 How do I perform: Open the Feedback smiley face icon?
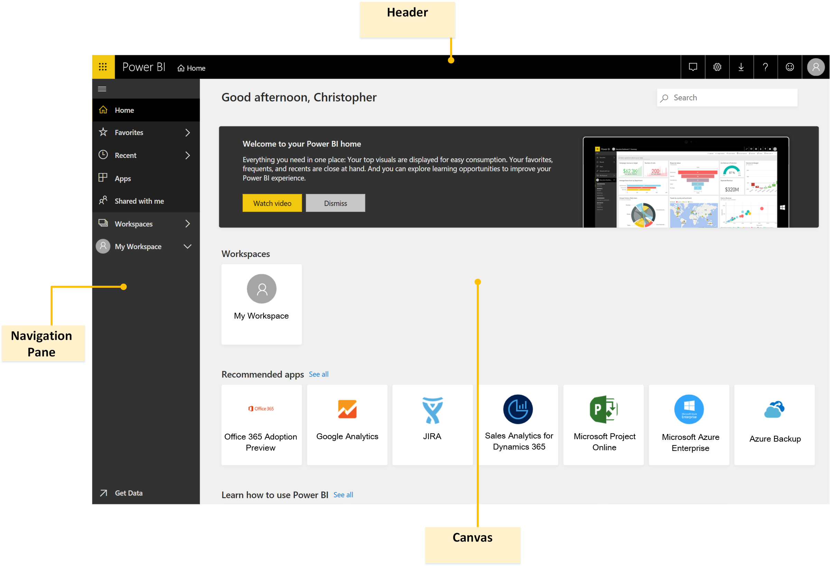point(790,67)
